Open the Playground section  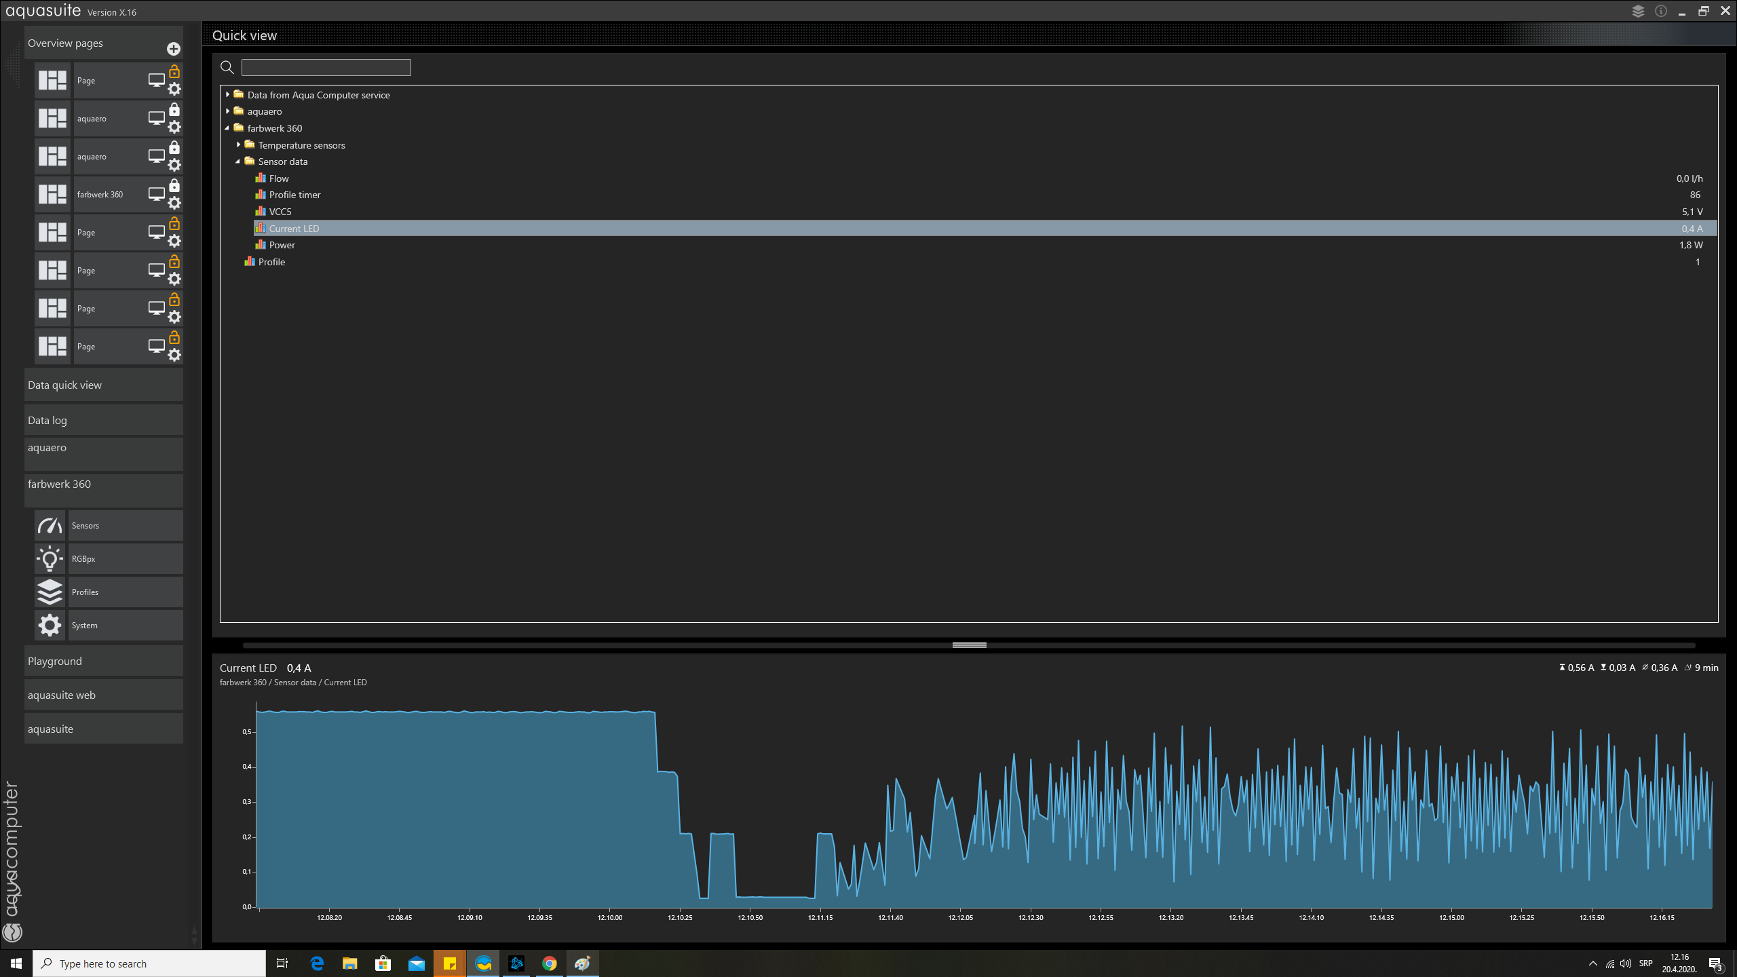(x=104, y=661)
